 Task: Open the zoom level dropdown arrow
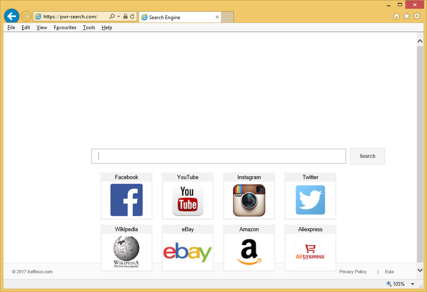tap(412, 284)
